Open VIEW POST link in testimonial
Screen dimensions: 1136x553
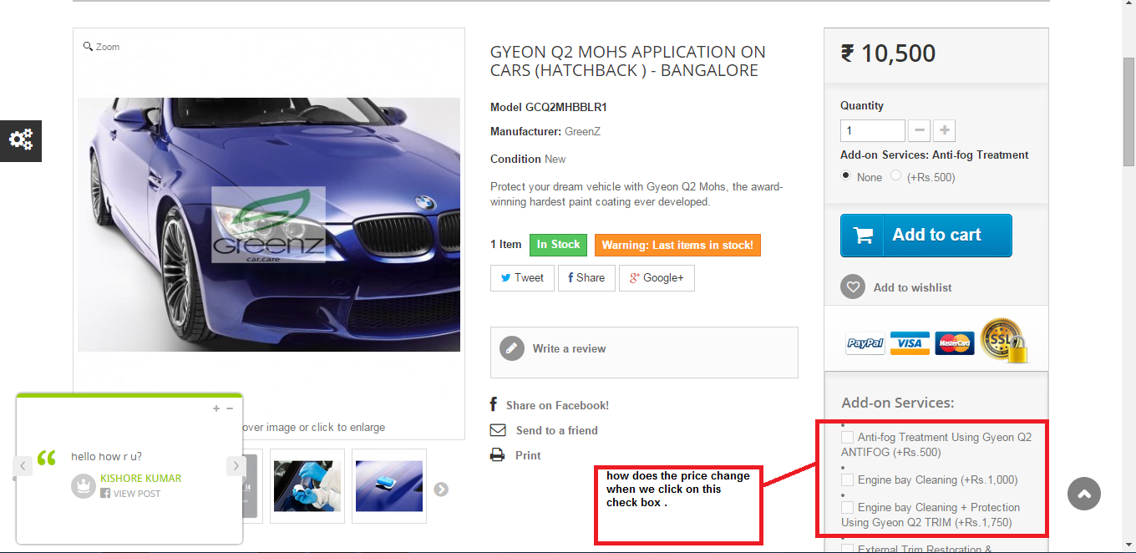pyautogui.click(x=137, y=494)
